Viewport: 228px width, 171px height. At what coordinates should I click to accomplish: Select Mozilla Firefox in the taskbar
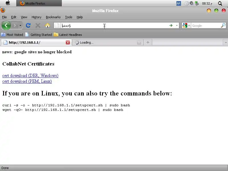click(x=39, y=3)
